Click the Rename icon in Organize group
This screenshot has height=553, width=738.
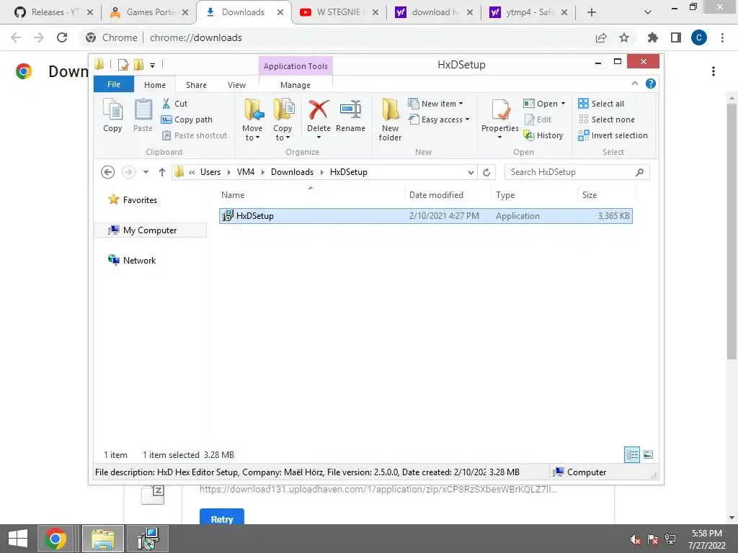[x=350, y=116]
